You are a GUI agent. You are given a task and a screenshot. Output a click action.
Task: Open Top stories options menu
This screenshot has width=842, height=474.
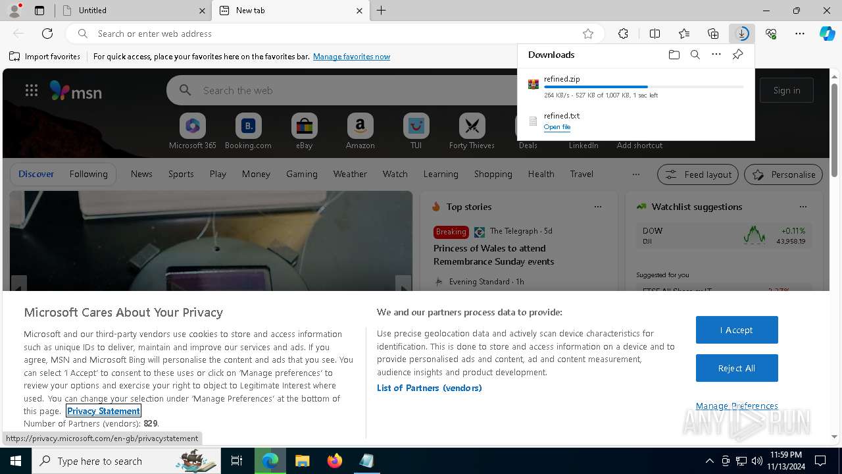(x=597, y=207)
